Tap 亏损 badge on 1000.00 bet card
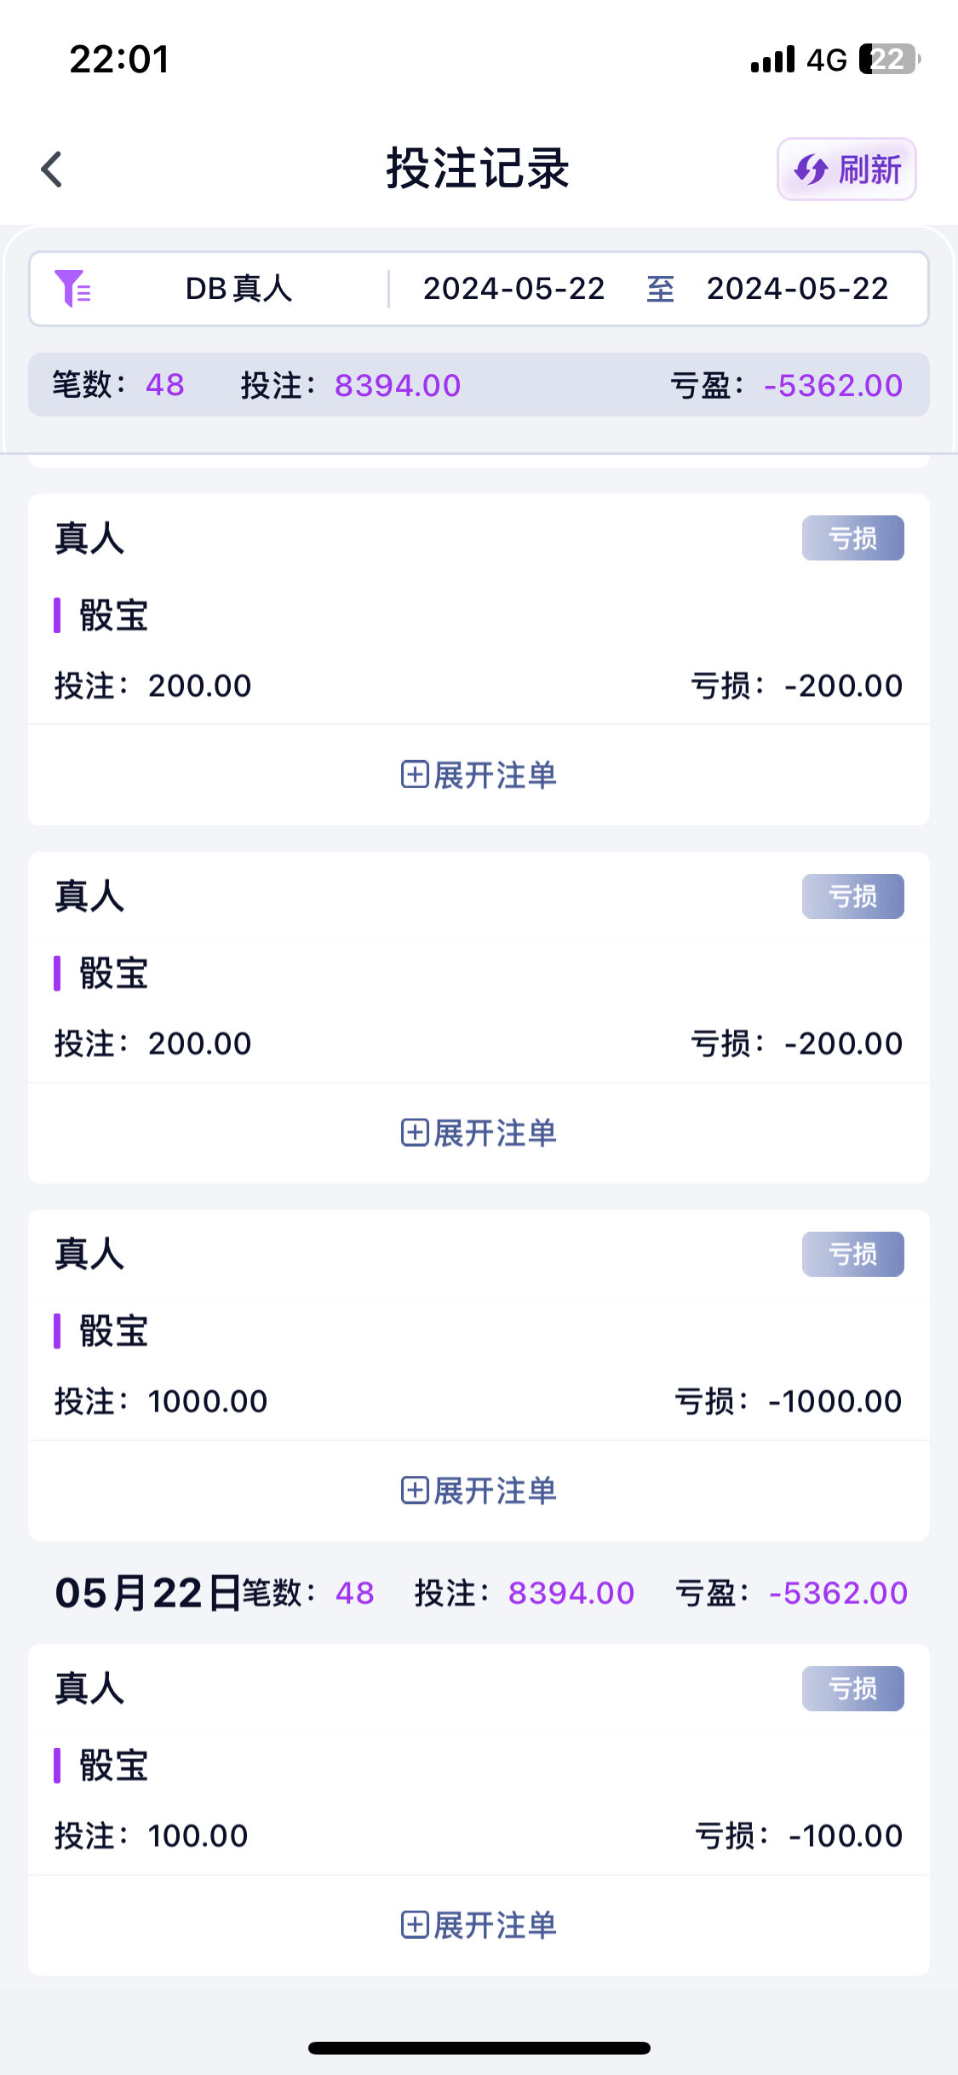Image resolution: width=958 pixels, height=2075 pixels. tap(852, 1254)
